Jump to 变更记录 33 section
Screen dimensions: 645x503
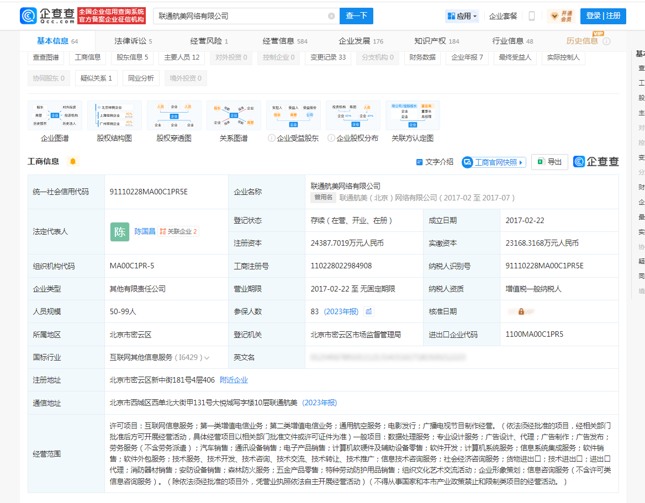(x=328, y=57)
